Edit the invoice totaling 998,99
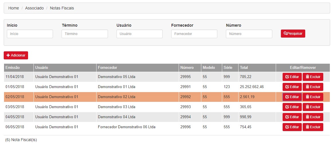The height and width of the screenshot is (144, 333). (x=292, y=117)
